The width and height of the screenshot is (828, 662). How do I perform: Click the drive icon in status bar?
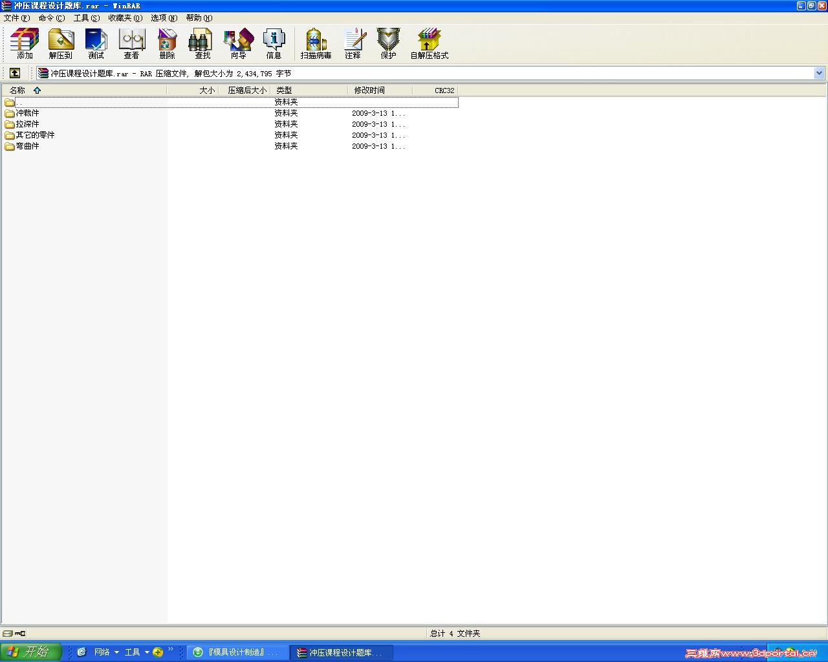coord(8,634)
